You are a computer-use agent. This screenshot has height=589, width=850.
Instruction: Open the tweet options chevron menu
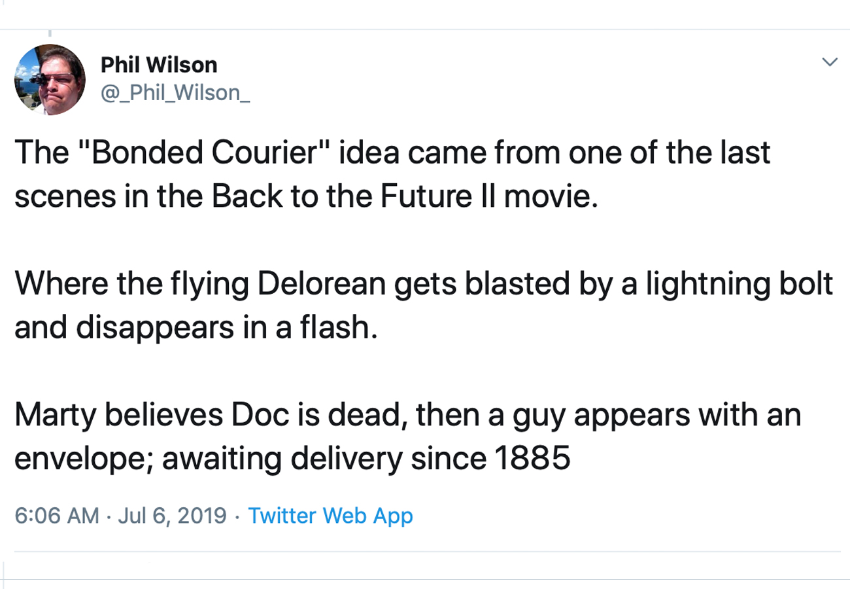(829, 63)
